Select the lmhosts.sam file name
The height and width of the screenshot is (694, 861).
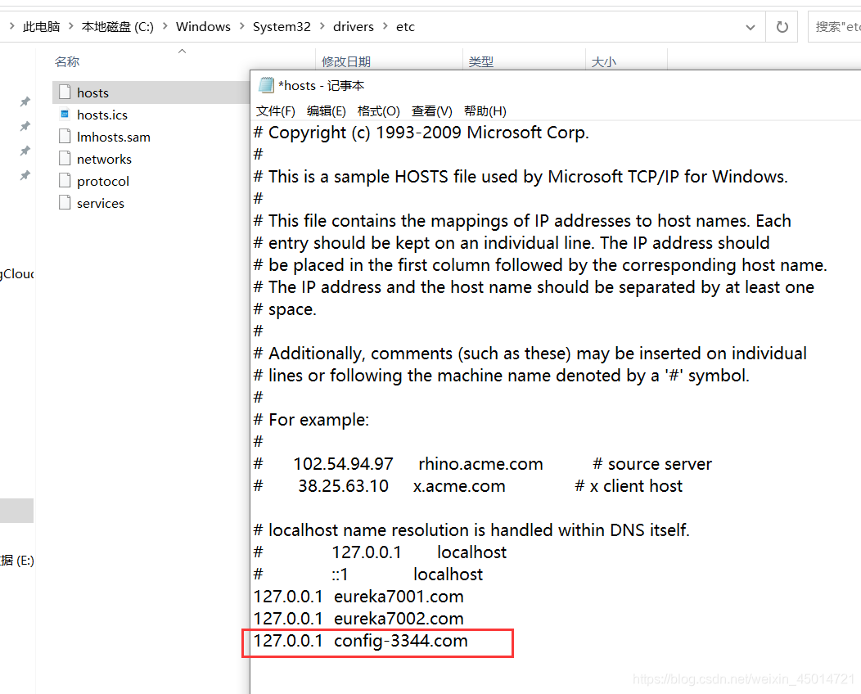point(114,137)
